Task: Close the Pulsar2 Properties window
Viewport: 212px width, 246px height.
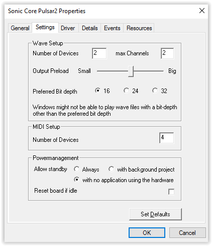Action: (202, 11)
